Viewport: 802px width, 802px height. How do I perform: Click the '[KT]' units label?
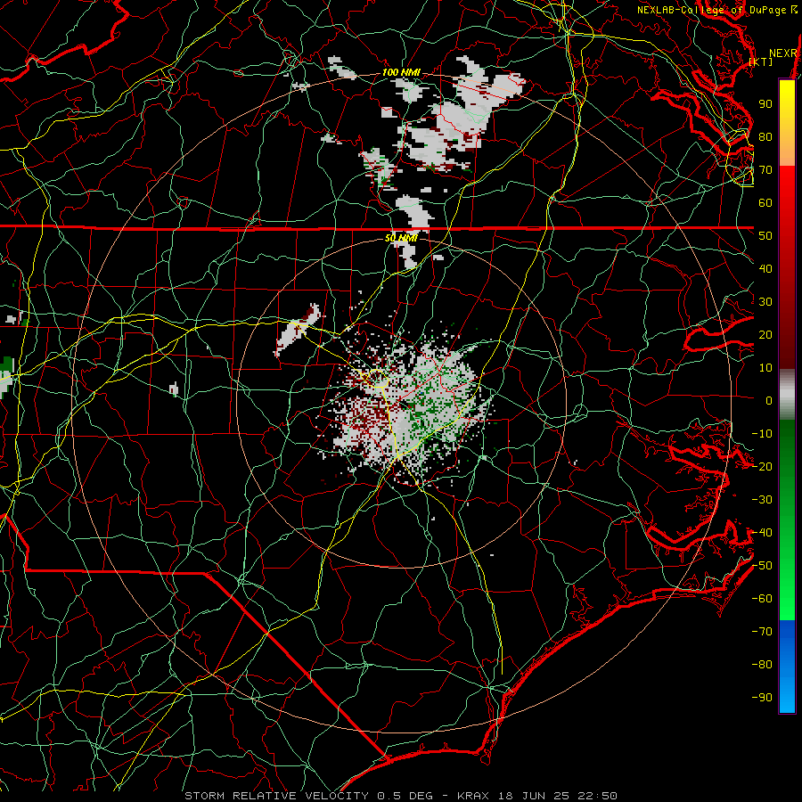[x=761, y=61]
